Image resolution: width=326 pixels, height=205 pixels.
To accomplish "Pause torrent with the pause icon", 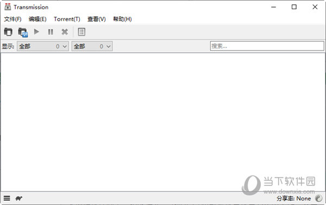I will click(51, 32).
